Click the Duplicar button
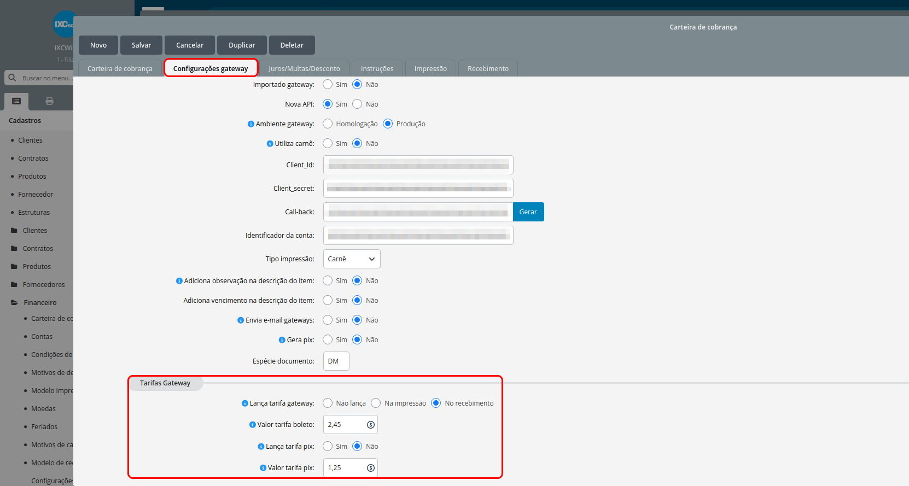 click(x=242, y=45)
